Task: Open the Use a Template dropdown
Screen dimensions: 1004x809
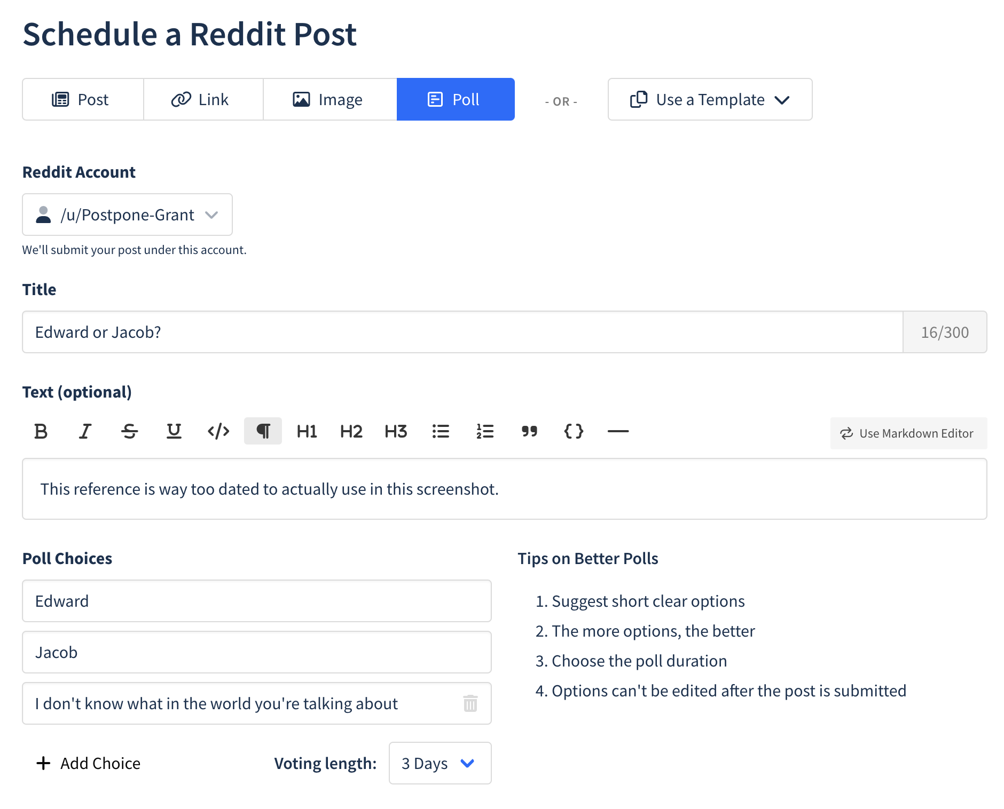Action: (710, 99)
